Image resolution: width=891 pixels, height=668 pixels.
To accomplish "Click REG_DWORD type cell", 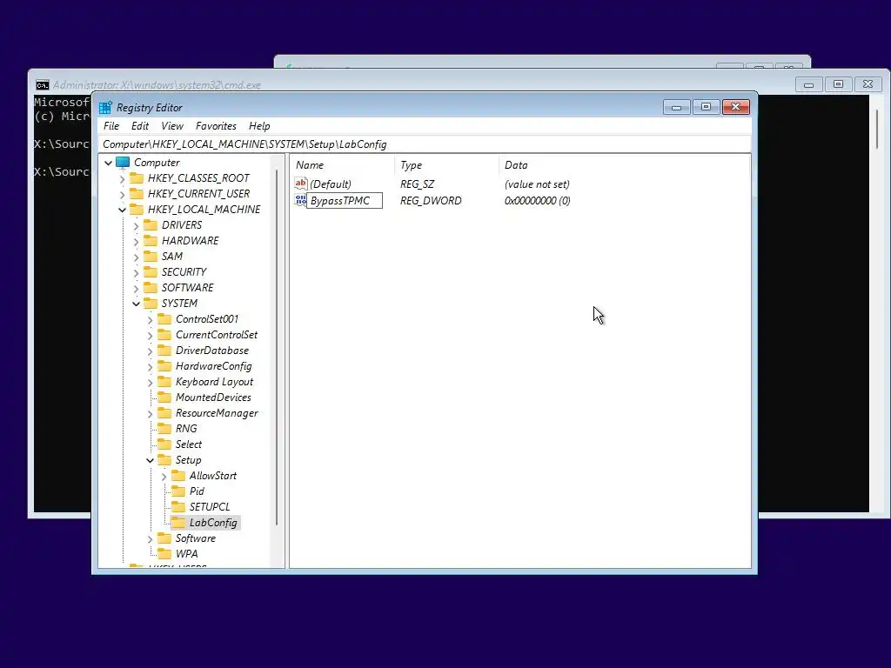I will coord(431,201).
